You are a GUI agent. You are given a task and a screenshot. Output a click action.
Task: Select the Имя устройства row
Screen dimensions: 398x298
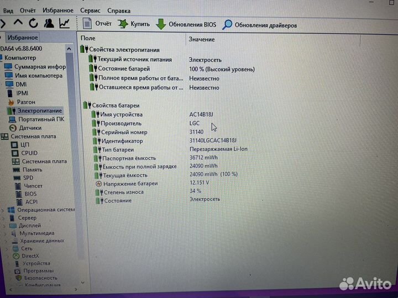[152, 115]
